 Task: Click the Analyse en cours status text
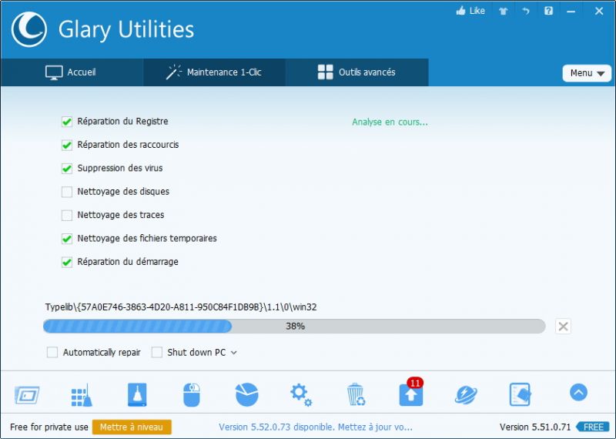390,122
